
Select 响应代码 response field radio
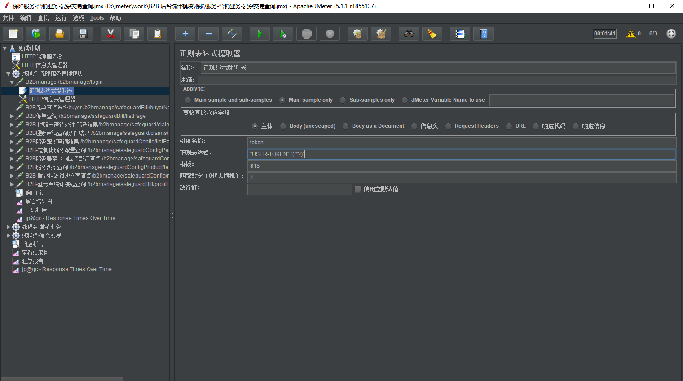[x=536, y=126]
